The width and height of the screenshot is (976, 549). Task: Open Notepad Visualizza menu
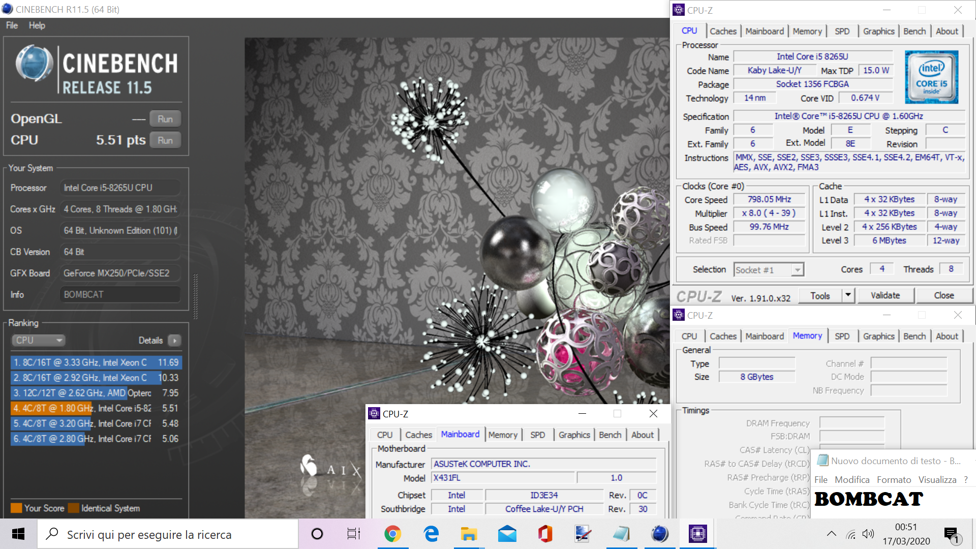click(x=937, y=480)
